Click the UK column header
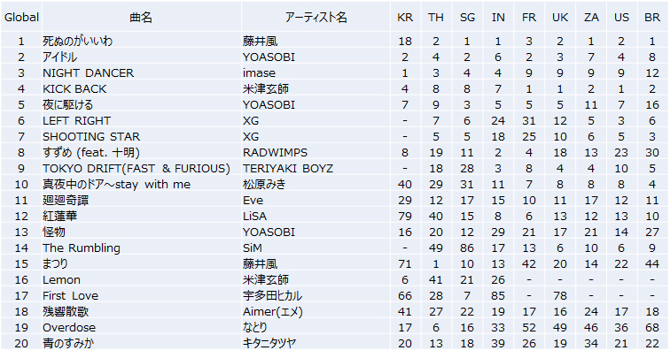The image size is (670, 358). (x=559, y=18)
